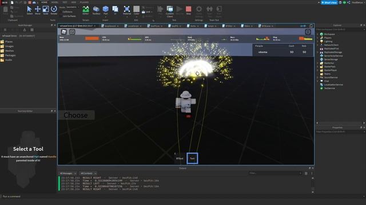Screen dimensions: 366x205
Task: Click the Roblox menu button in game viewport
Action: click(x=63, y=32)
